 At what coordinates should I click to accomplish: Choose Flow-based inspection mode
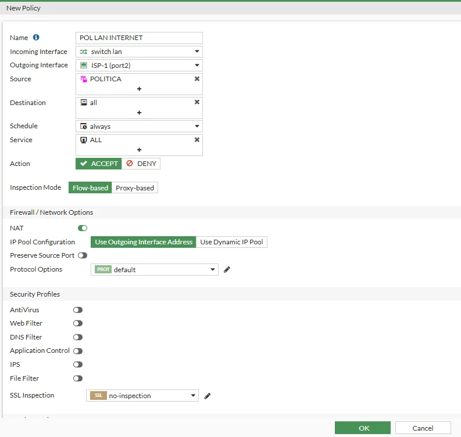point(90,188)
